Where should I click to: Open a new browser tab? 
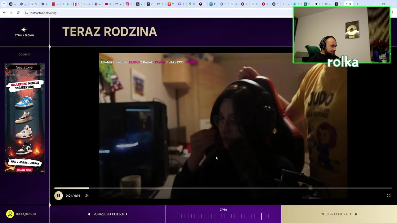point(357,4)
